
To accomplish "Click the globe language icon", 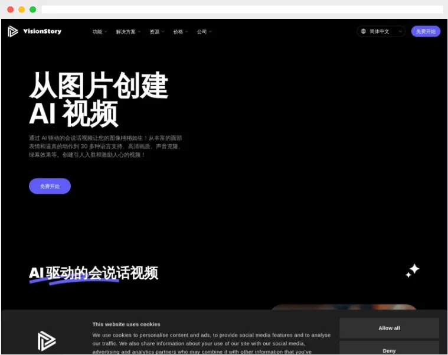I will (x=364, y=31).
